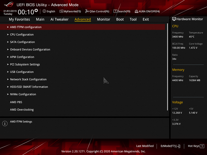Viewport: 207px width, 155px height.
Task: Open CPU Configuration text entry
Action: (x=22, y=34)
